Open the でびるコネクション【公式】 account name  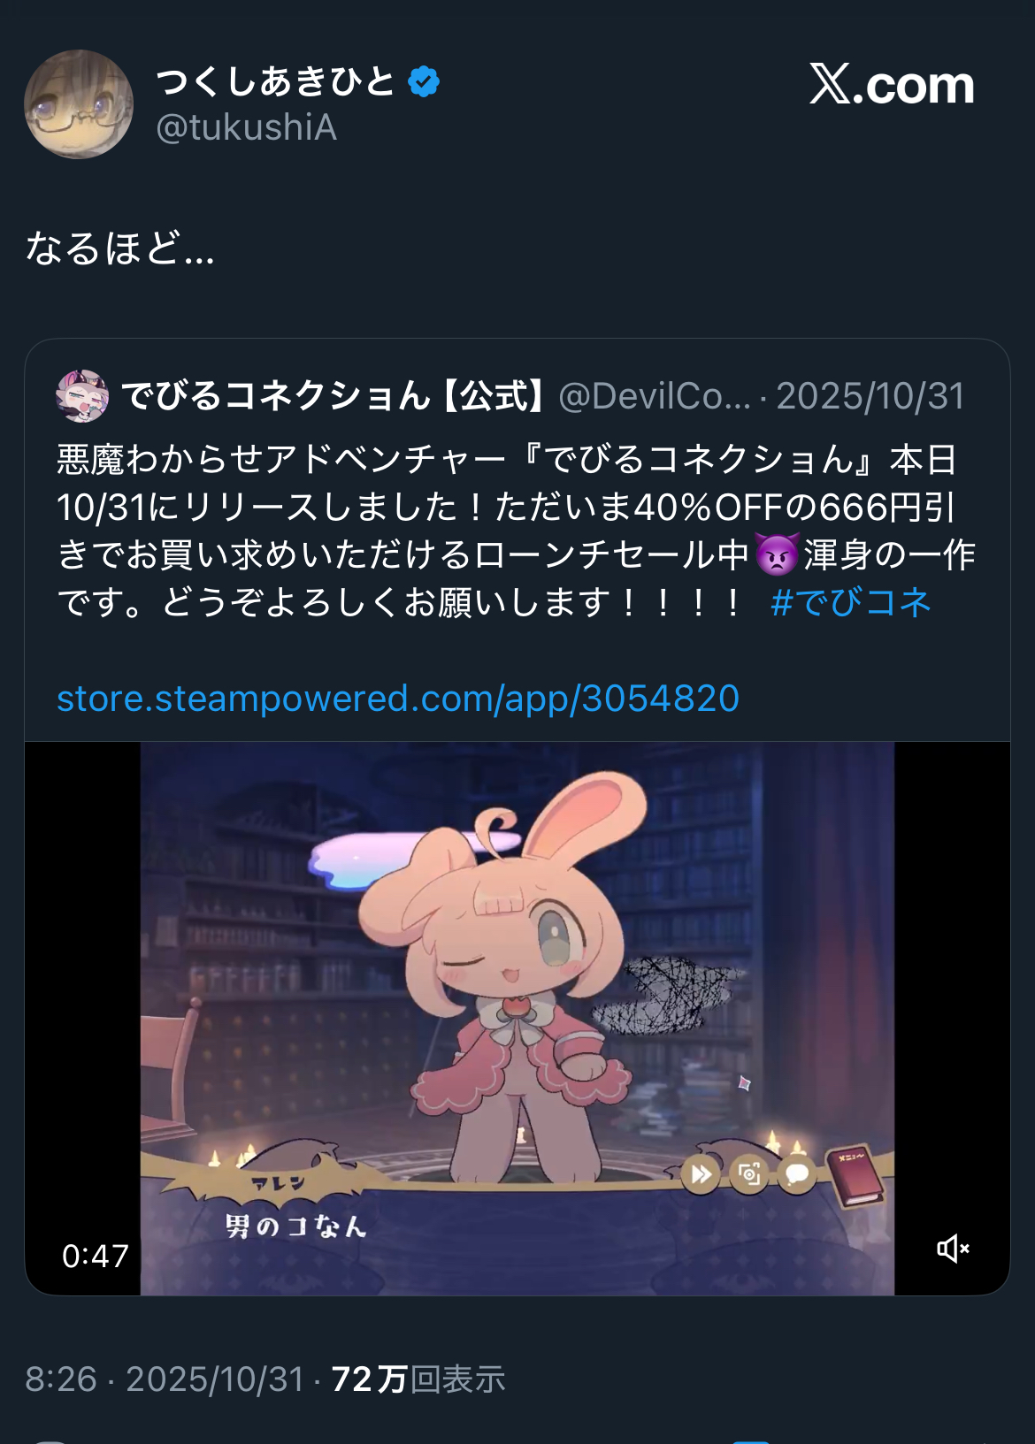point(335,396)
